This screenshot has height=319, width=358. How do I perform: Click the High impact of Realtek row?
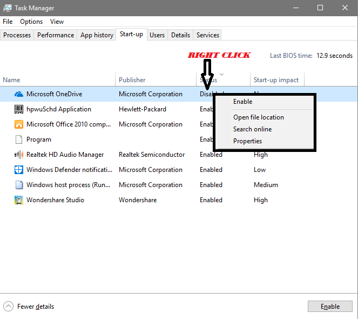[261, 155]
